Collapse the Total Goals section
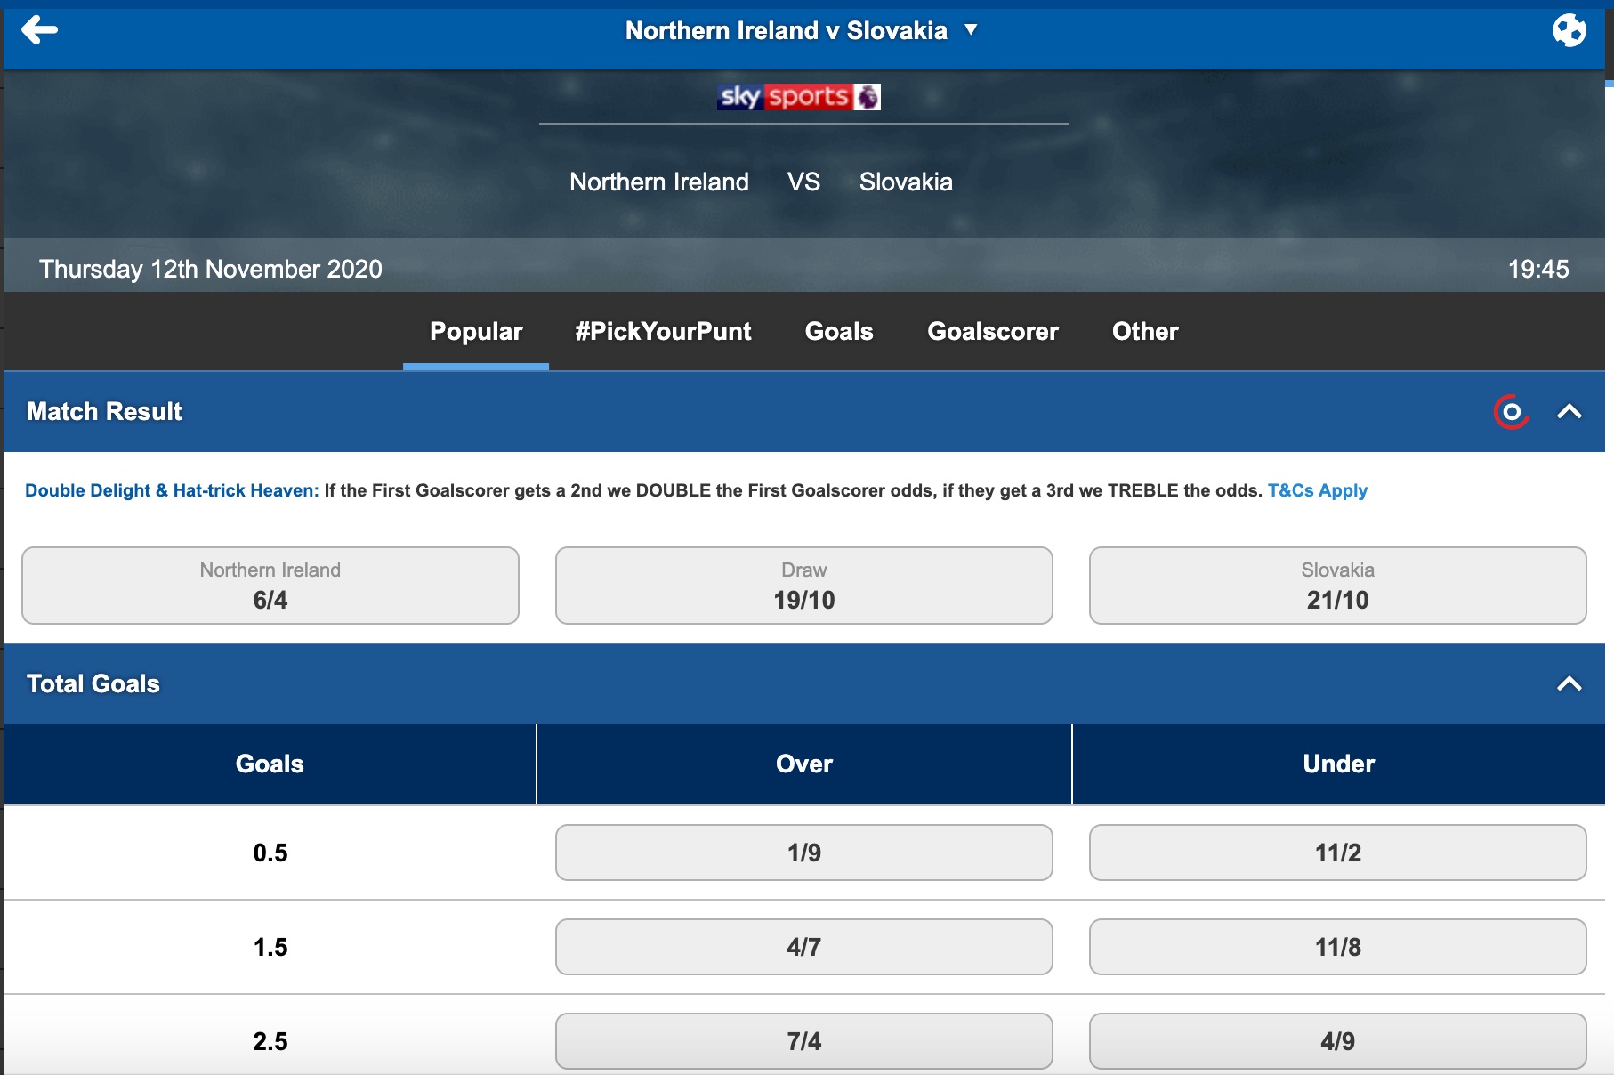 coord(1569,683)
